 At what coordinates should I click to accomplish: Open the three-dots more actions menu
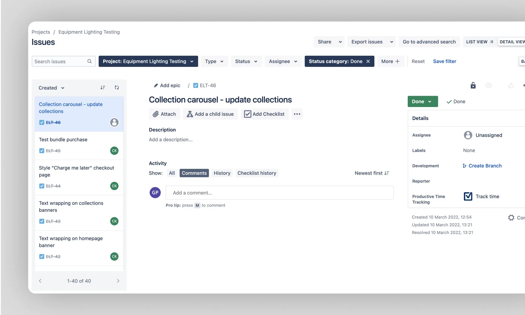pos(297,114)
